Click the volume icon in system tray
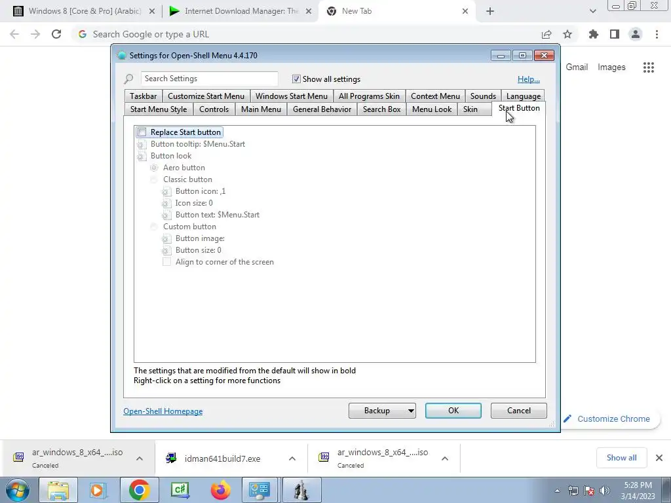The image size is (671, 503). [x=605, y=491]
